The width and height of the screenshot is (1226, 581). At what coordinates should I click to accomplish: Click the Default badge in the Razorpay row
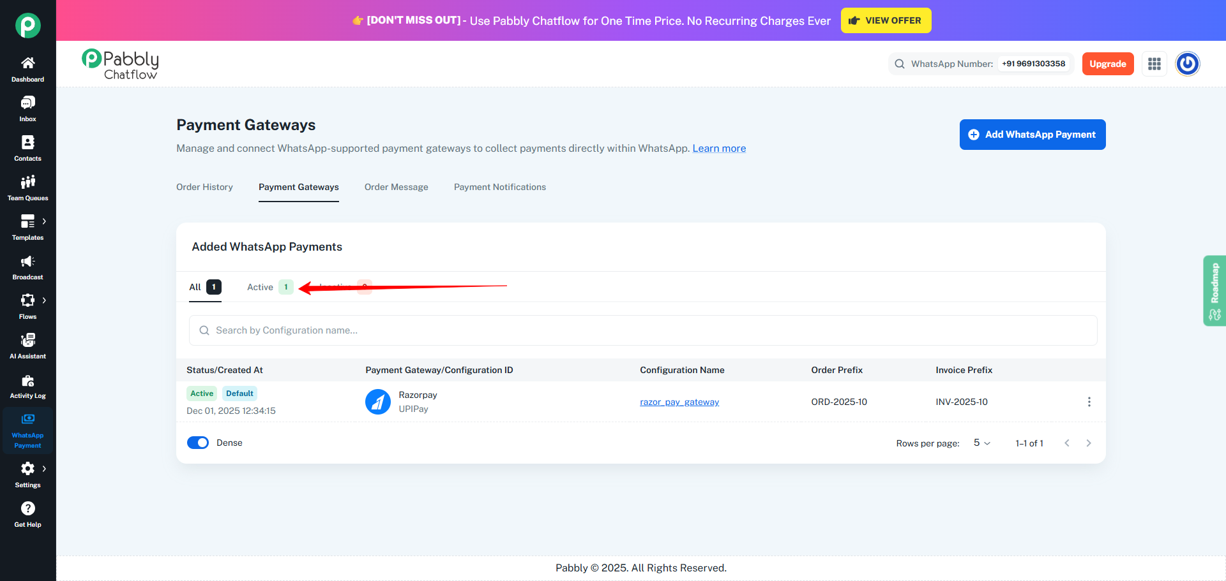(x=239, y=393)
